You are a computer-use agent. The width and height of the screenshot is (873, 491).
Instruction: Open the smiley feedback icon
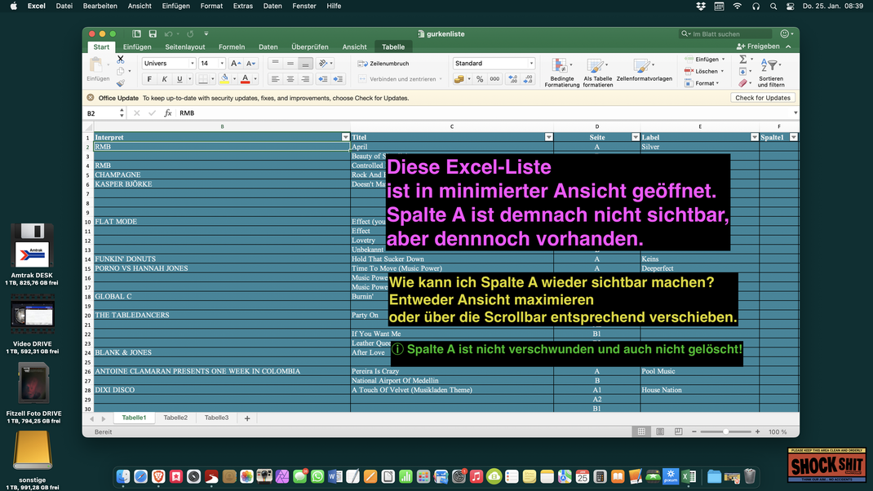tap(784, 34)
